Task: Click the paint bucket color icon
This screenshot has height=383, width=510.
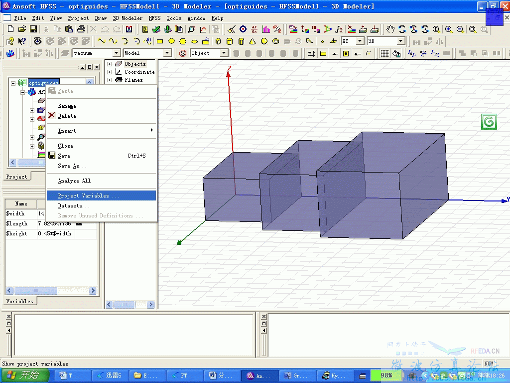Action: pos(396,53)
